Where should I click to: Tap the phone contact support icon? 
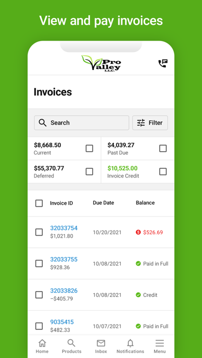[163, 63]
